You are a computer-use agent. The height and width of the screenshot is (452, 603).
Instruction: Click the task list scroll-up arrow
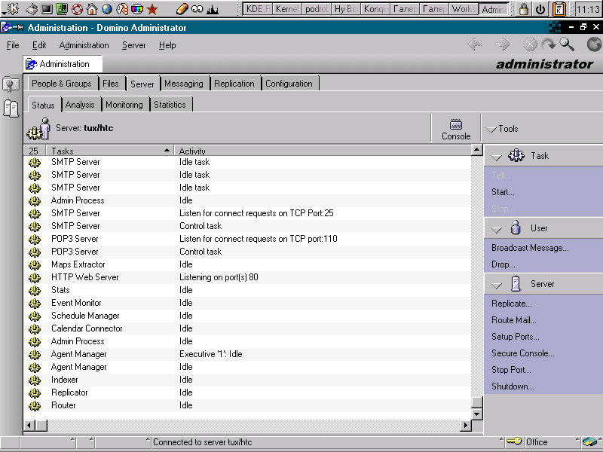(477, 149)
